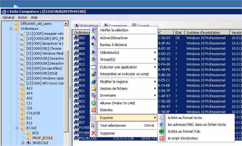Open the Modifier le registre submenu arrow
This screenshot has height=146, width=242.
tap(155, 82)
